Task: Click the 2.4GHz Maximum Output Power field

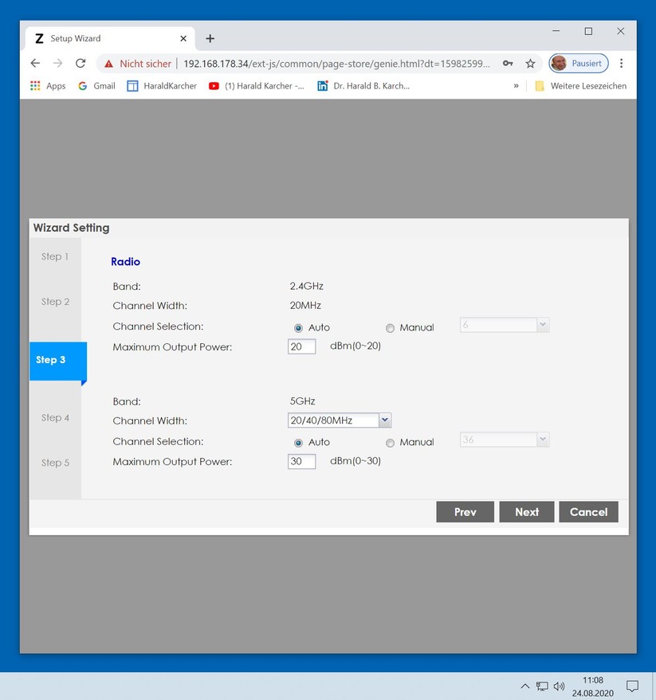Action: pos(301,346)
